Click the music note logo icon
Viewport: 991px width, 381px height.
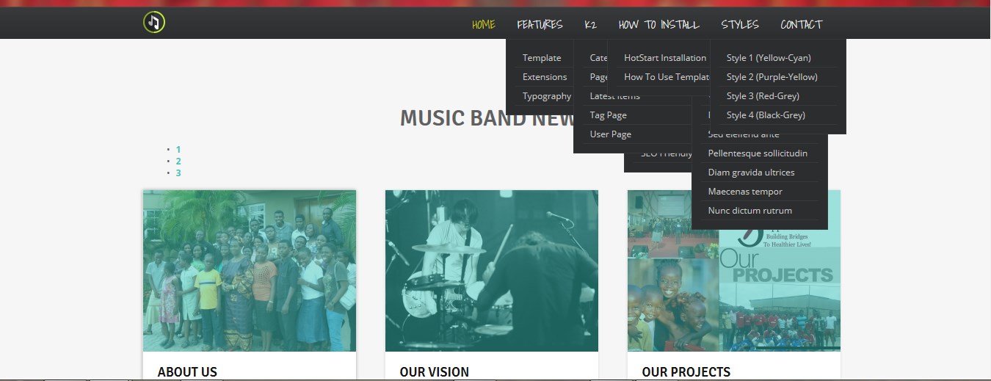(x=154, y=23)
